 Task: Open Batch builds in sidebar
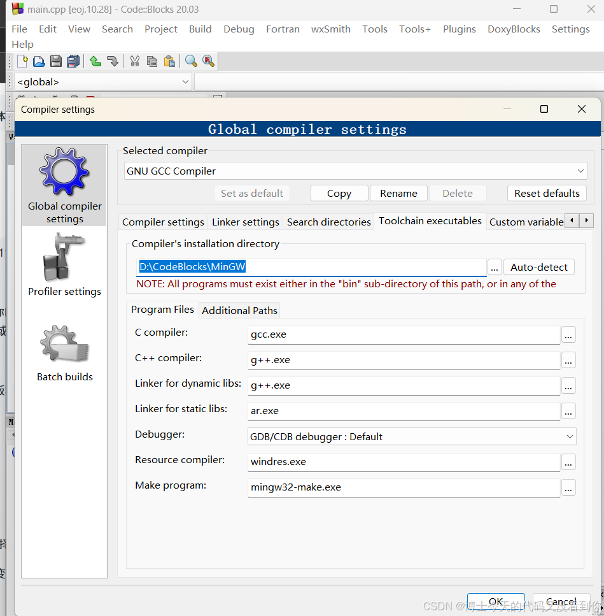pos(64,354)
